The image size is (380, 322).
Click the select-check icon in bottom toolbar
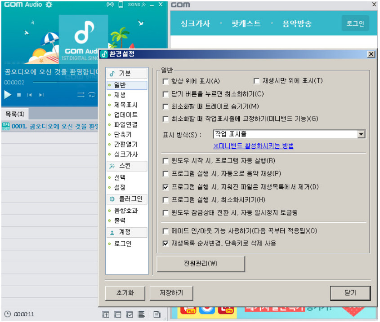tap(130, 314)
